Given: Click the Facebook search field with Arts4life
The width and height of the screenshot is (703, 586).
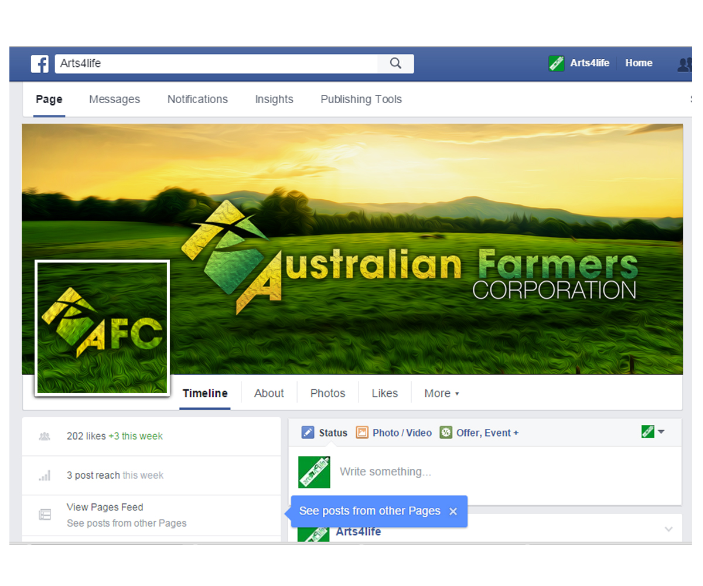Looking at the screenshot, I should [216, 63].
